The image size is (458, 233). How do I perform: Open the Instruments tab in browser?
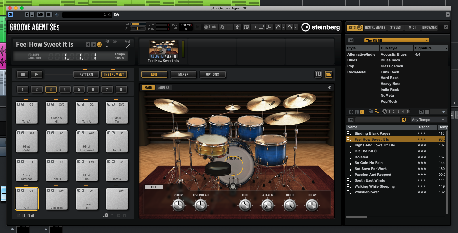(375, 27)
